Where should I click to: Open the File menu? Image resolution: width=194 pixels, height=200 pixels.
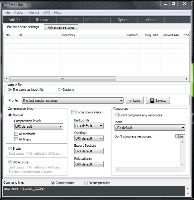[x=7, y=13]
